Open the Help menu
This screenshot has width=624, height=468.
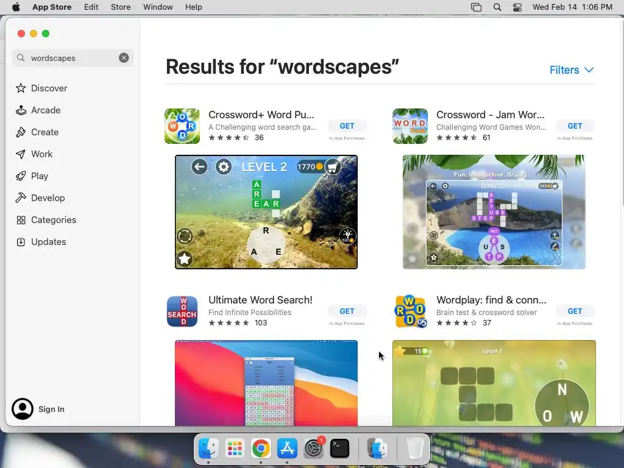pos(193,7)
